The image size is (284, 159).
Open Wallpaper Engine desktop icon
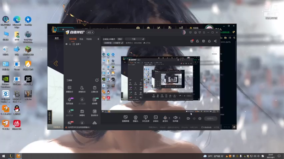6,96
